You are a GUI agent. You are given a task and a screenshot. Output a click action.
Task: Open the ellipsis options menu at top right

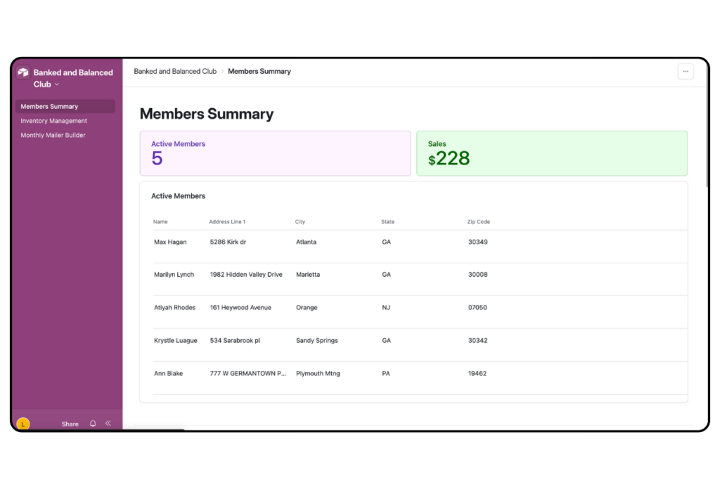[686, 71]
